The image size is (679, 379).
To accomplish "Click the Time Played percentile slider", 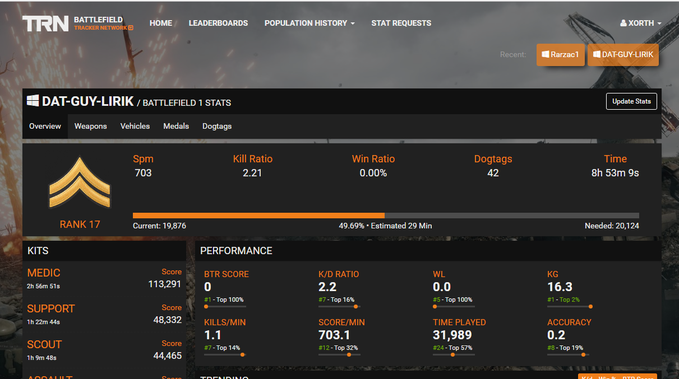I will [x=454, y=354].
